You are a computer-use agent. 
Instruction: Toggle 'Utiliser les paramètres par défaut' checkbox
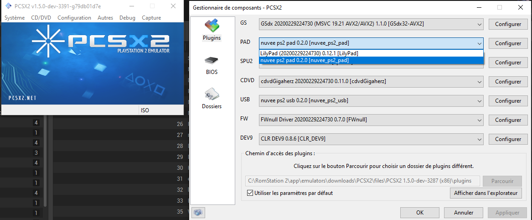250,193
